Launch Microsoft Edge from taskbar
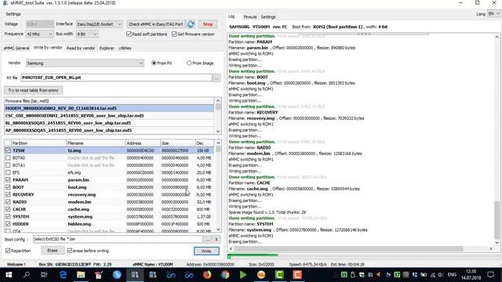 [63, 275]
